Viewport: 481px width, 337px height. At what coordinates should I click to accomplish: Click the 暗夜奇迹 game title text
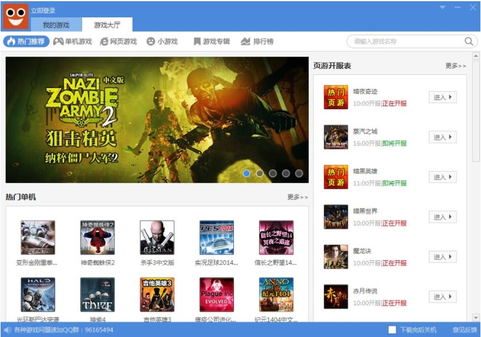click(365, 91)
